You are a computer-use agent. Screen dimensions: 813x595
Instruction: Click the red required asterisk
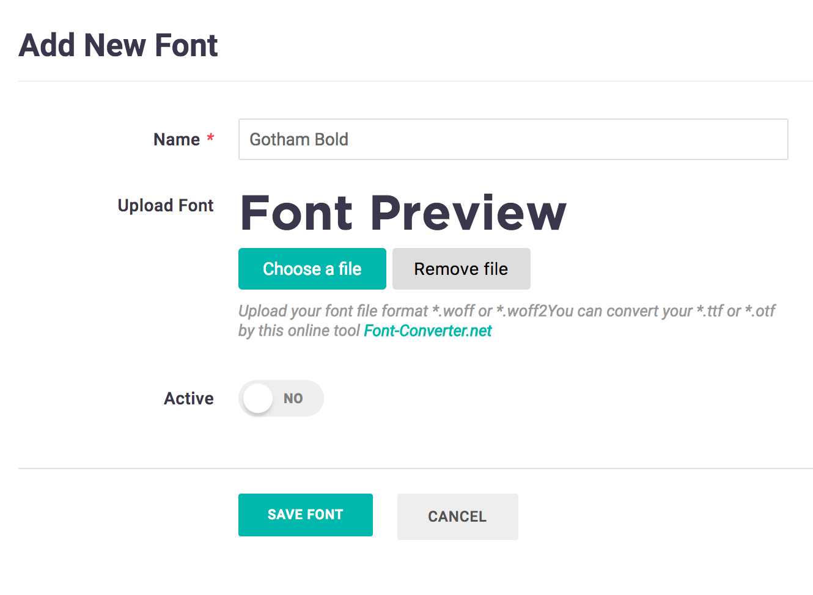[210, 138]
